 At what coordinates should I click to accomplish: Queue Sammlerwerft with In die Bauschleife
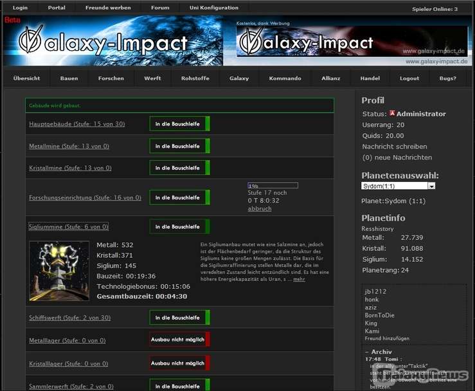(179, 385)
